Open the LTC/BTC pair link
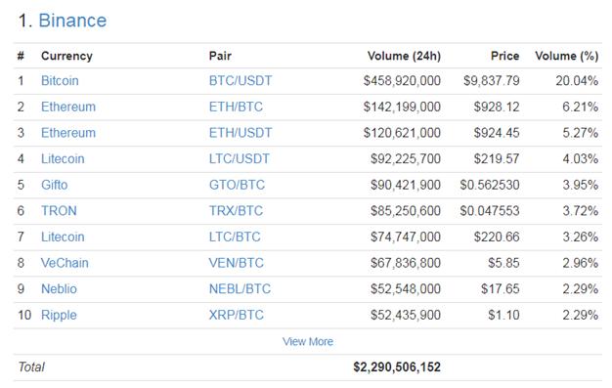Image resolution: width=612 pixels, height=388 pixels. click(x=235, y=237)
